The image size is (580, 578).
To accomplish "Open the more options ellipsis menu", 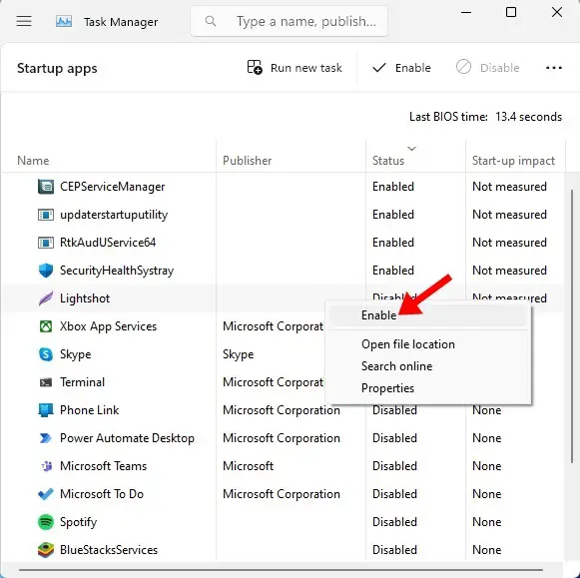I will coord(554,68).
